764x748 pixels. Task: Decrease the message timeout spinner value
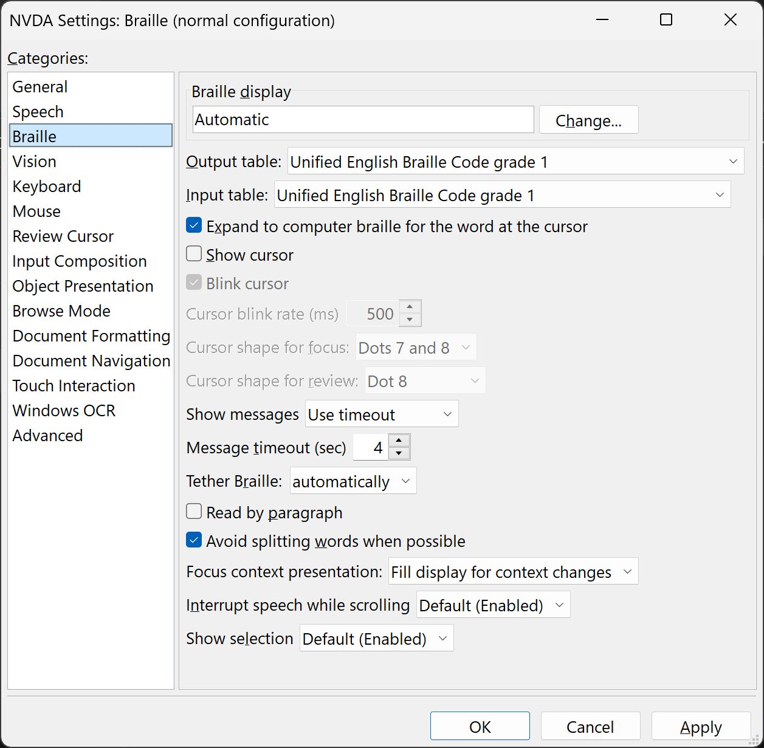pos(399,453)
